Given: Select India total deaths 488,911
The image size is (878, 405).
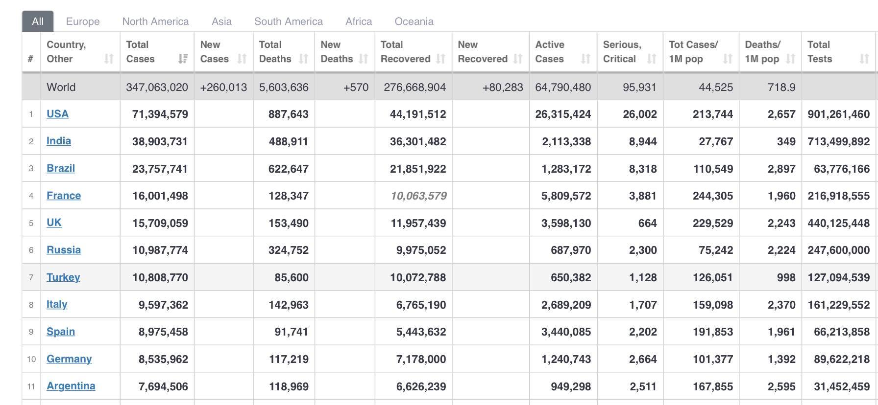Looking at the screenshot, I should [288, 141].
